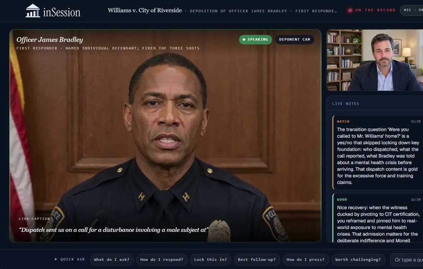Toggle the MIC ON pill
This screenshot has width=423, height=269.
(x=412, y=10)
